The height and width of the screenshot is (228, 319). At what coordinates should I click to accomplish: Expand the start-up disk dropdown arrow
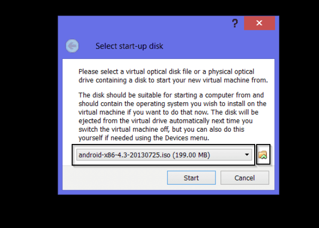pyautogui.click(x=247, y=155)
